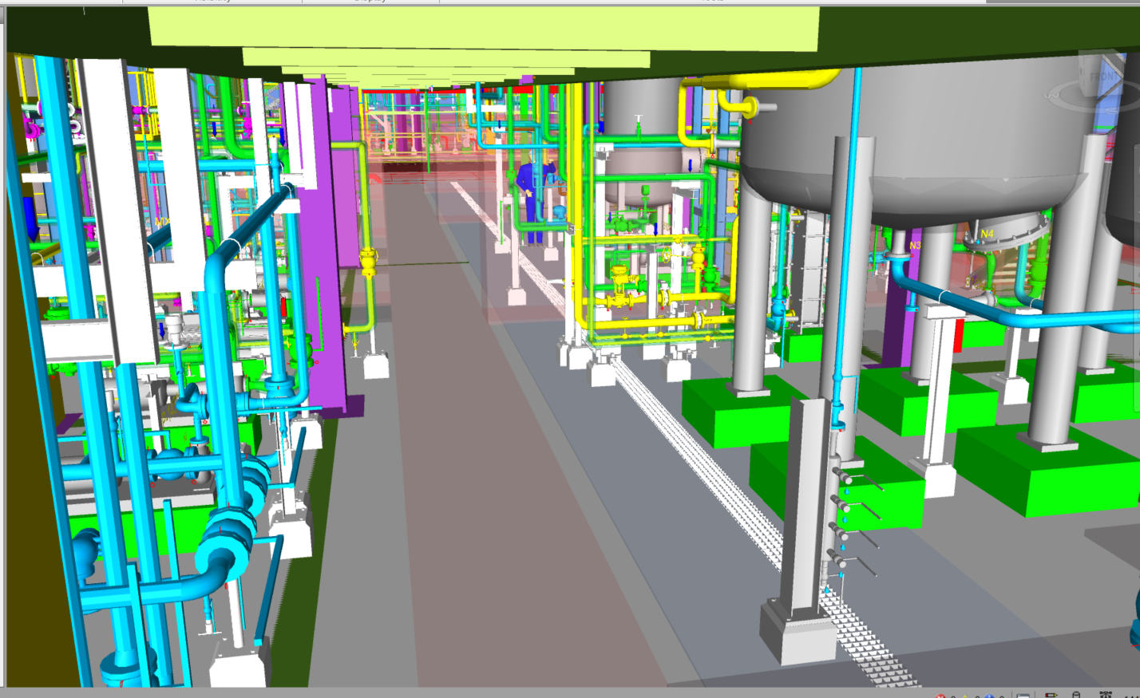1140x698 pixels.
Task: Select the yellow N4 nozzle label
Action: [987, 234]
